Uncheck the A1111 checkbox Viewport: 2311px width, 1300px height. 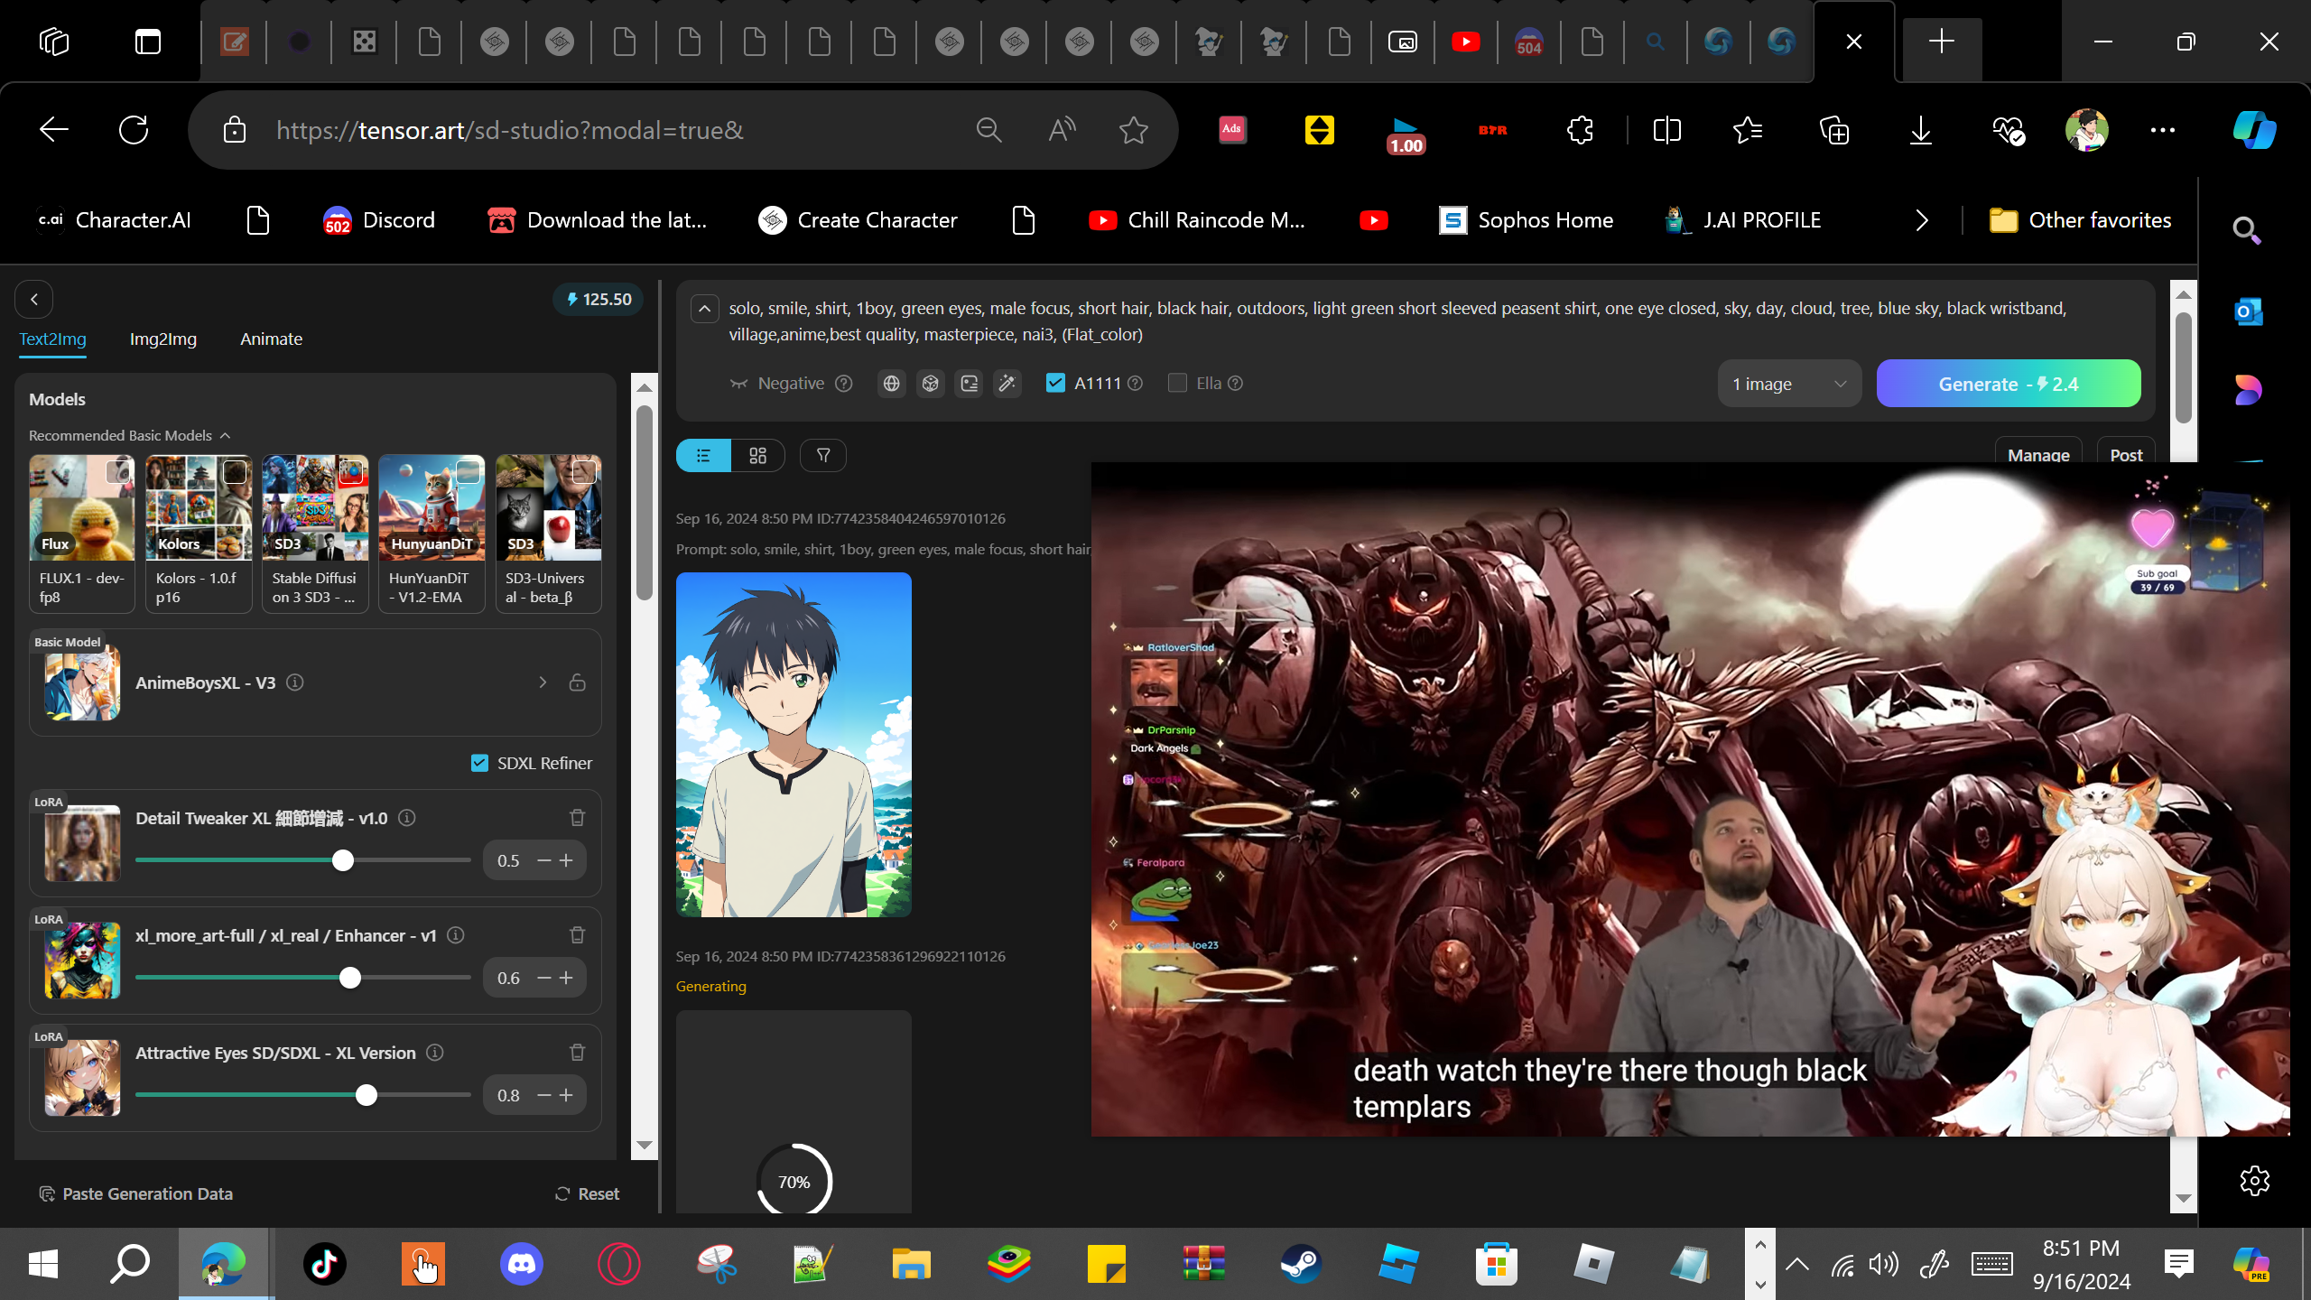1055,383
